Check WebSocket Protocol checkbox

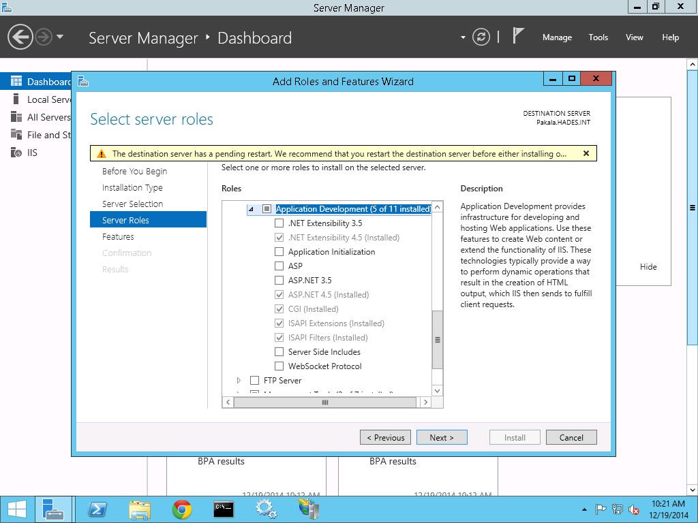pyautogui.click(x=279, y=366)
